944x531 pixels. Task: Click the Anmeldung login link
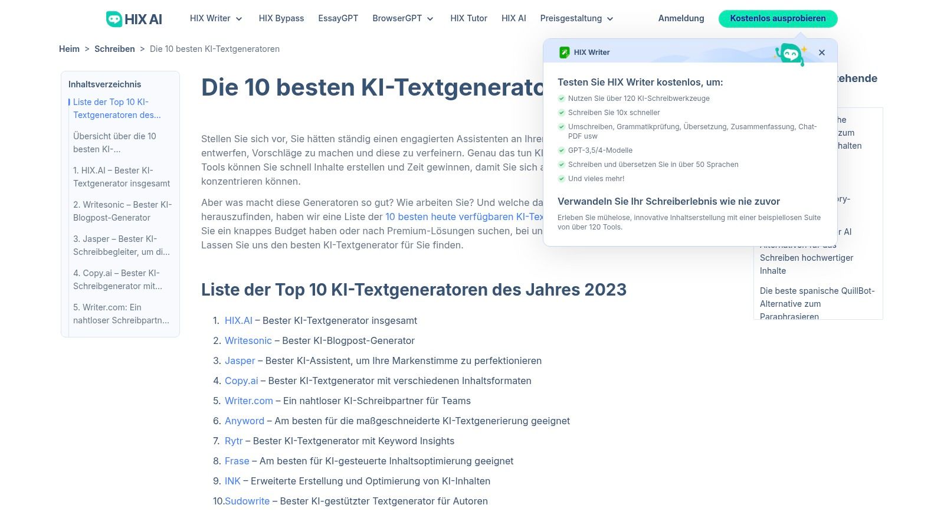click(x=681, y=18)
